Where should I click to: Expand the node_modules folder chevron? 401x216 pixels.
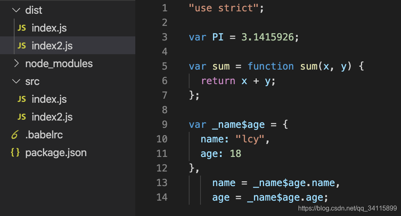pos(16,64)
